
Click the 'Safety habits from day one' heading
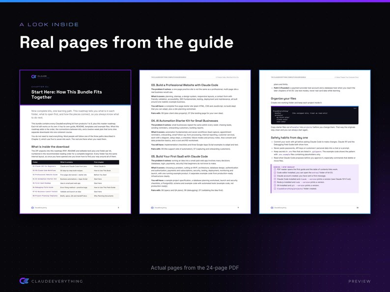[289, 137]
